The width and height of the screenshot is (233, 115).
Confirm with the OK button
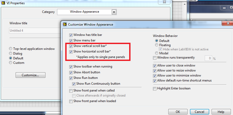click(178, 112)
